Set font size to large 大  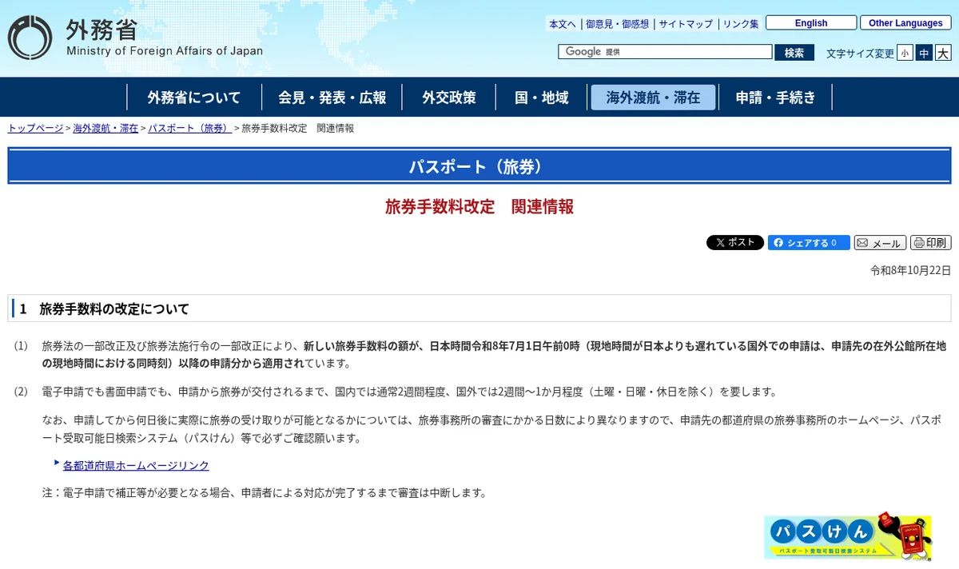[943, 53]
